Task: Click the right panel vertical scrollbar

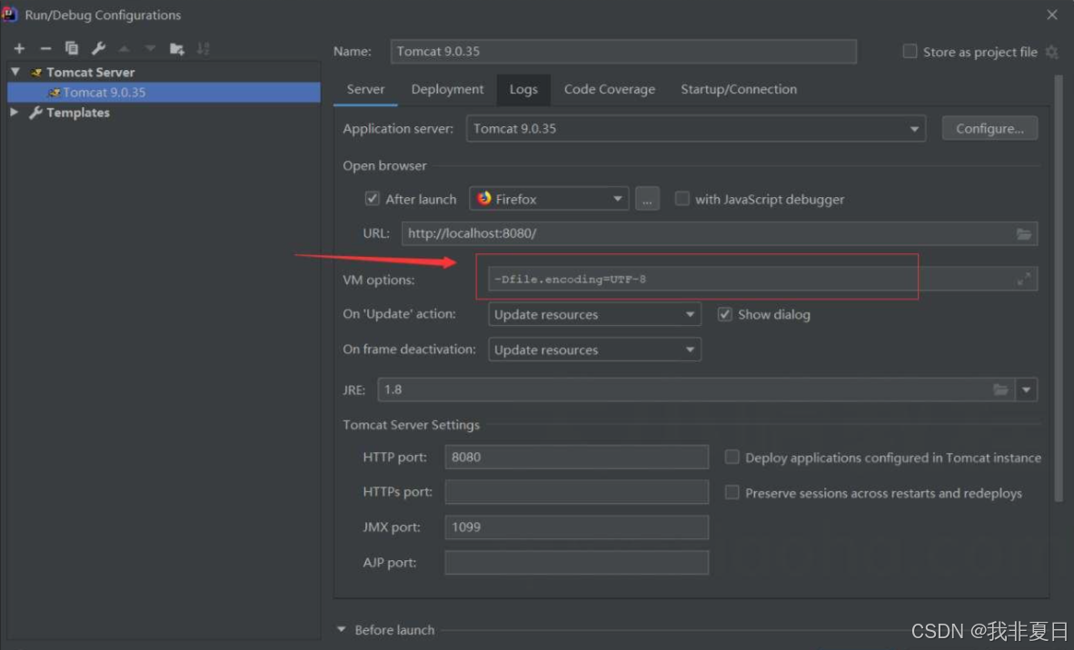Action: pos(1059,288)
